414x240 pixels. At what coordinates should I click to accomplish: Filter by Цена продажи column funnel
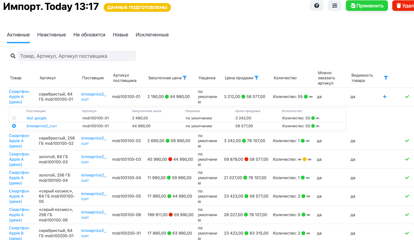[257, 78]
